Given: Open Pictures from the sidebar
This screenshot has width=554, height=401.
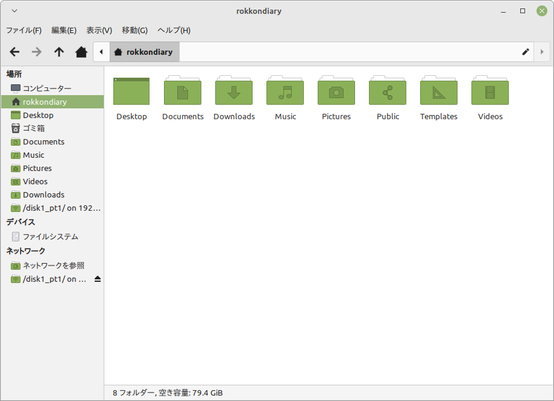Looking at the screenshot, I should (x=52, y=168).
